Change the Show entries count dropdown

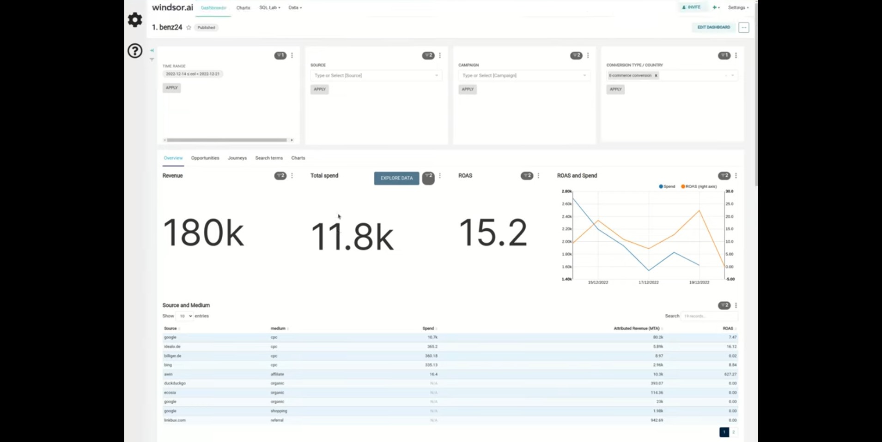coord(184,316)
